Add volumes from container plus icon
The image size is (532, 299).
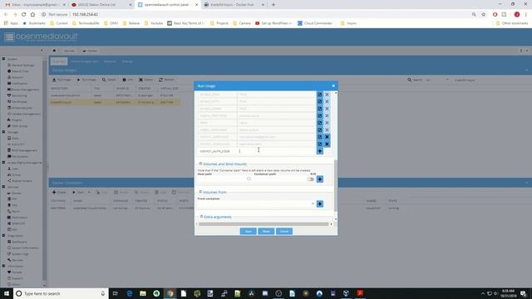pos(319,203)
